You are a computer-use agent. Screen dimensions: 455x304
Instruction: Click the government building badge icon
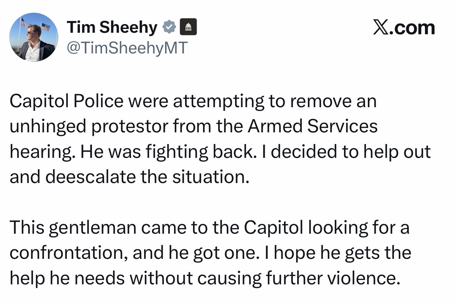pyautogui.click(x=188, y=27)
